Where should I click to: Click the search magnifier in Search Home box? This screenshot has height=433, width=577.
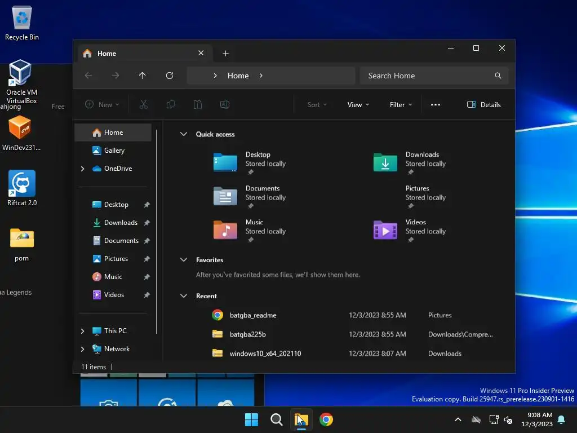[498, 76]
